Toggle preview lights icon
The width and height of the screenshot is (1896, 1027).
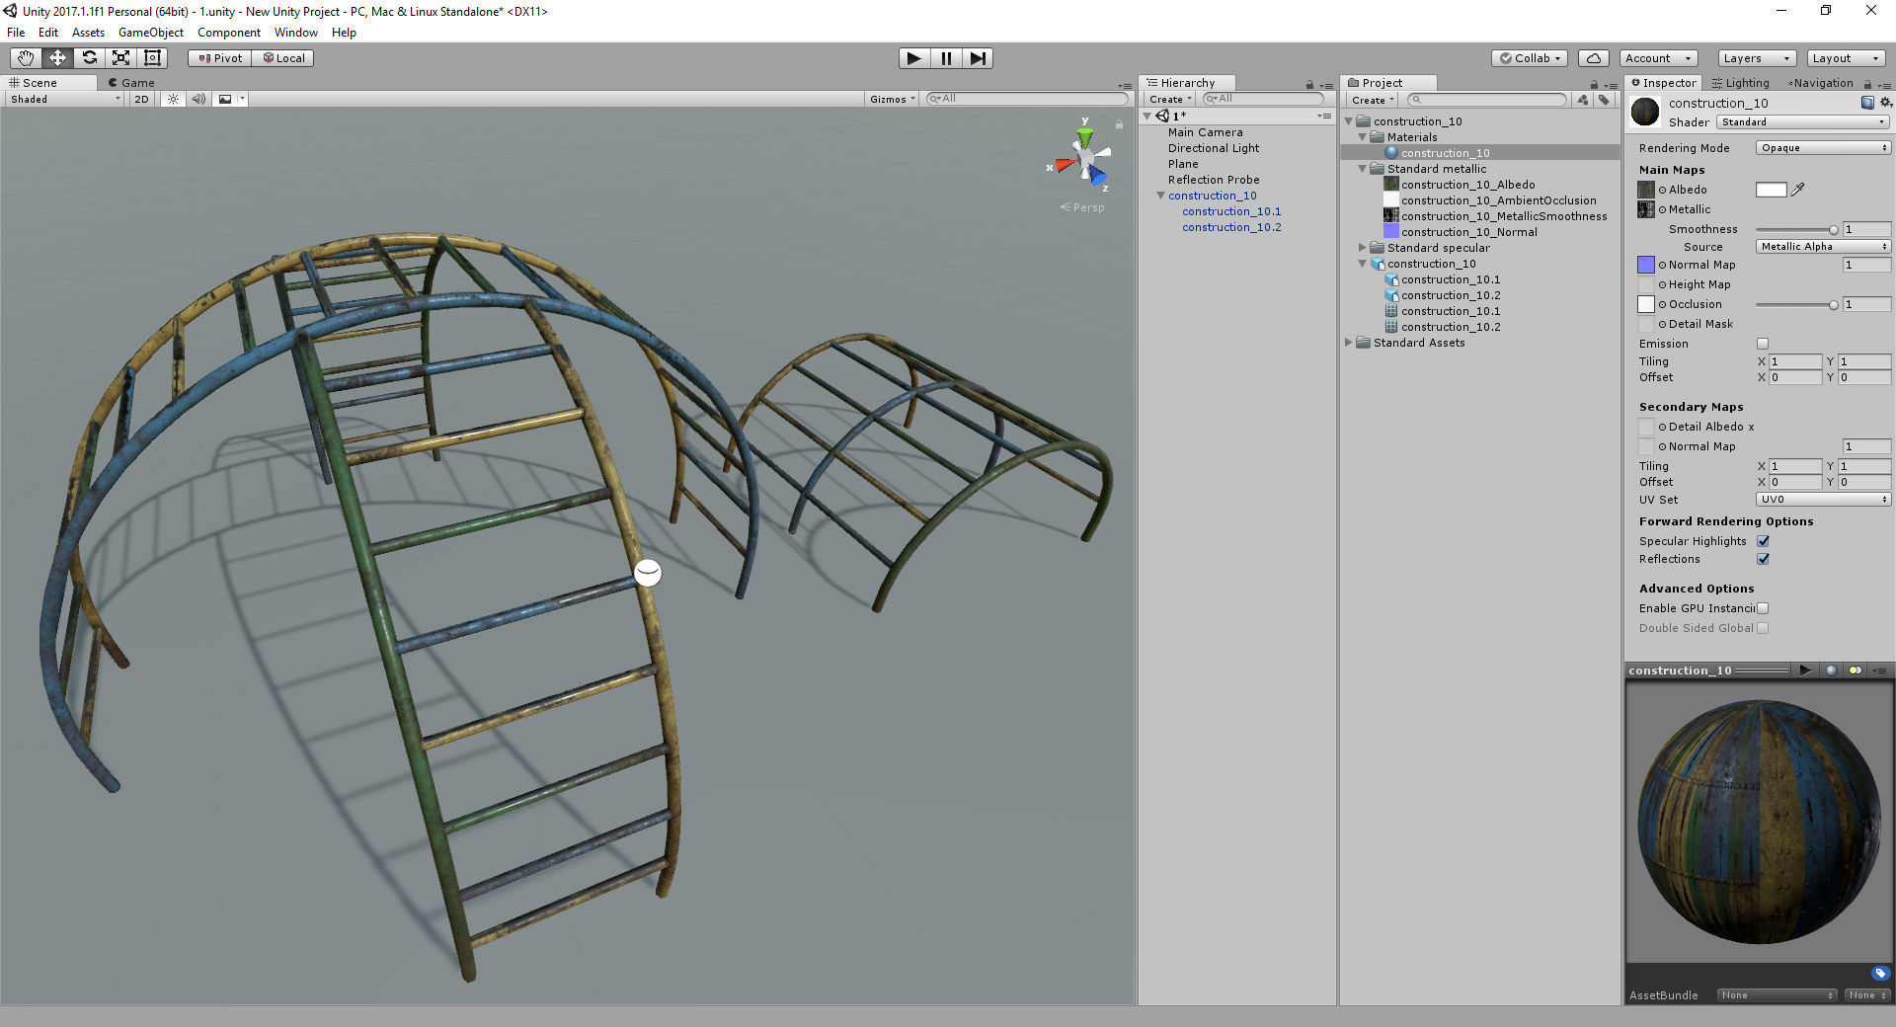1856,671
